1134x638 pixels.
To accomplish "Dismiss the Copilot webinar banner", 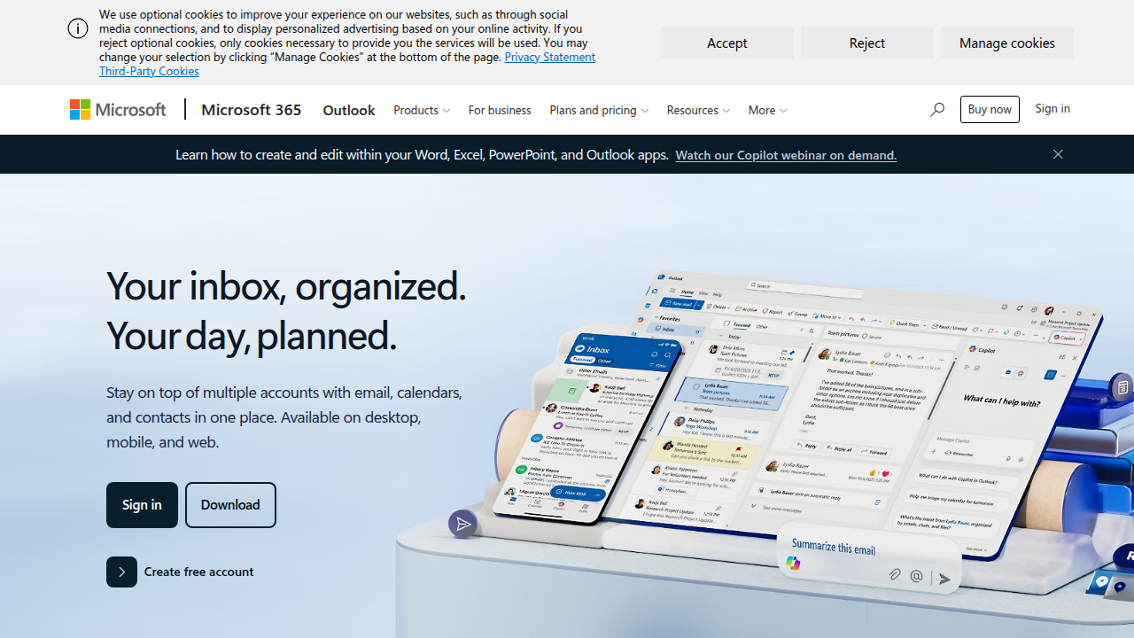I will [1058, 154].
